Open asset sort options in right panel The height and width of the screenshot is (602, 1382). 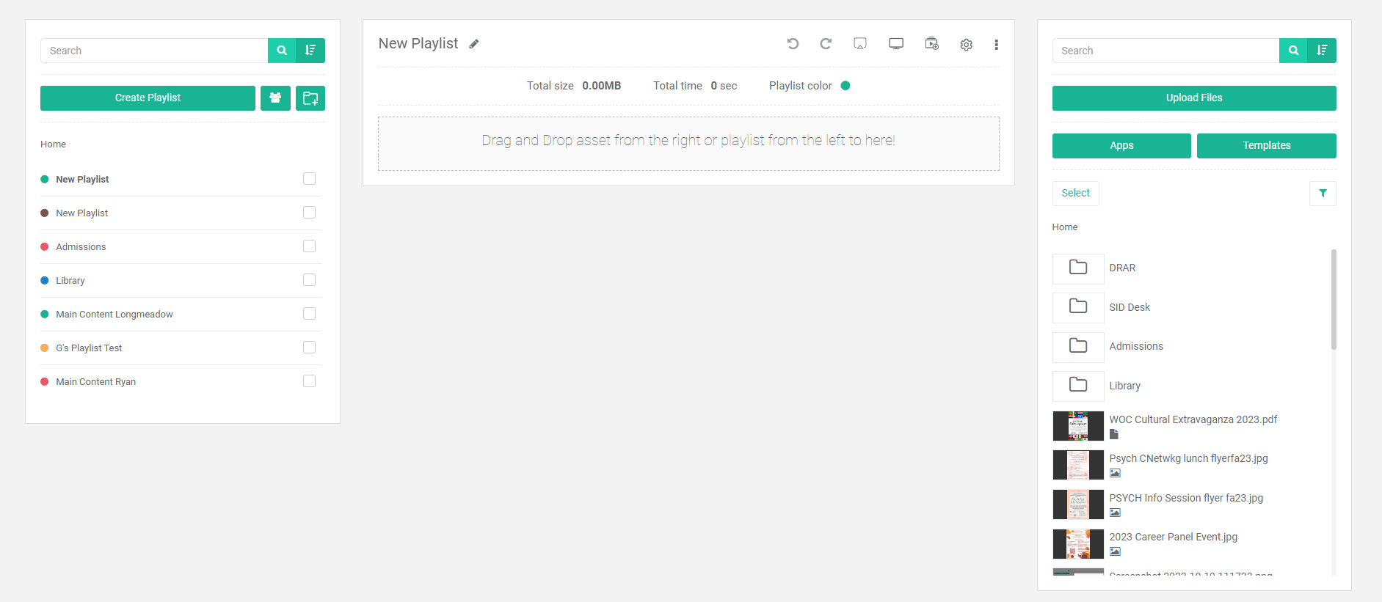1322,51
